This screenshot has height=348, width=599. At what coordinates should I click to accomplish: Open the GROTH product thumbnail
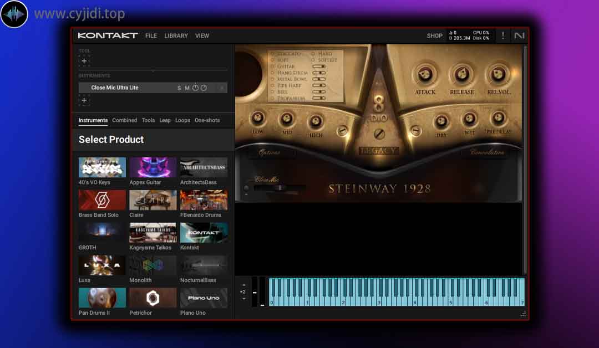102,232
